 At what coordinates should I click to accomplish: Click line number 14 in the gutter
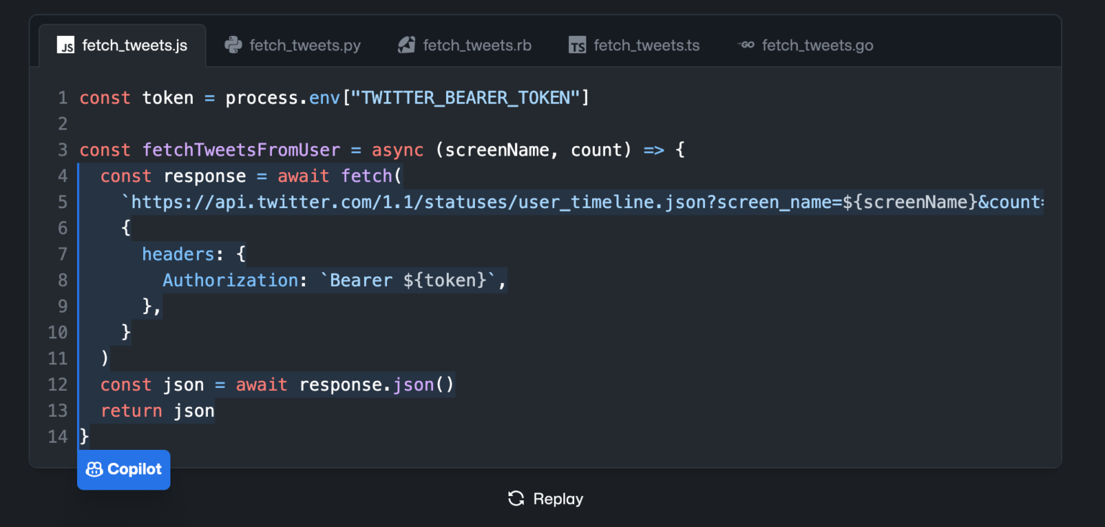click(x=58, y=436)
